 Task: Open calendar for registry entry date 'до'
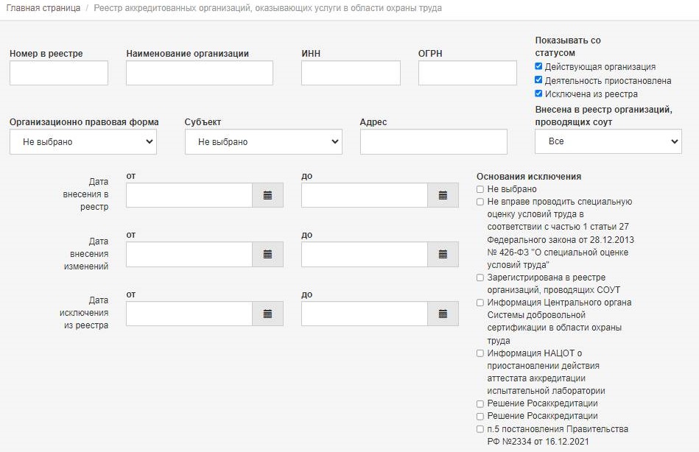443,195
